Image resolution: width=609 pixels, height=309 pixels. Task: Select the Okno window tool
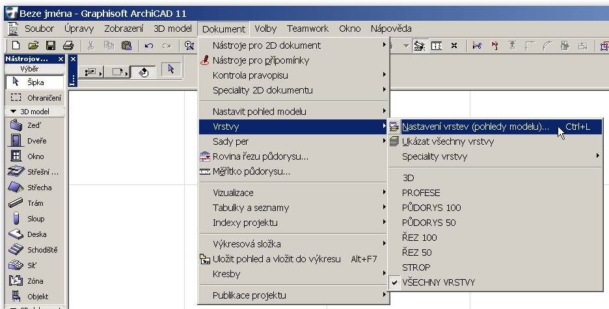[x=34, y=156]
